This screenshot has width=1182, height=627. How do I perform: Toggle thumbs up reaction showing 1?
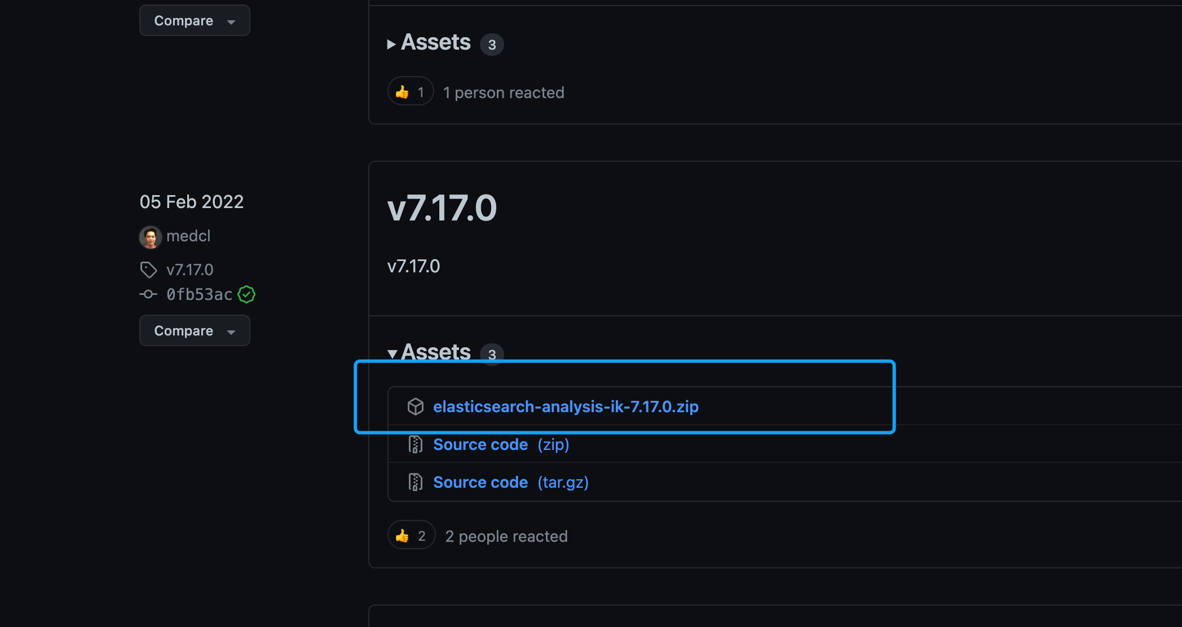point(410,92)
